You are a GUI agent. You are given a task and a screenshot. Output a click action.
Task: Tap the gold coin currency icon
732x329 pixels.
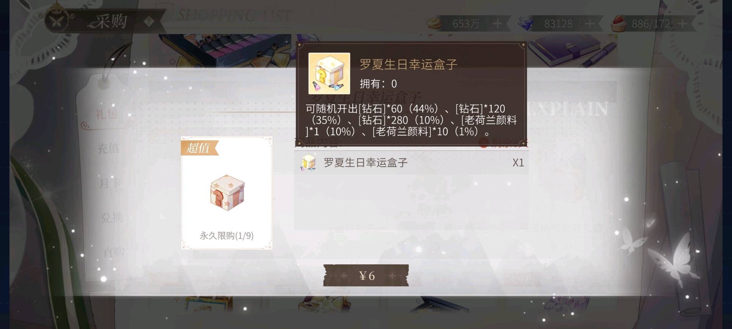tap(434, 23)
